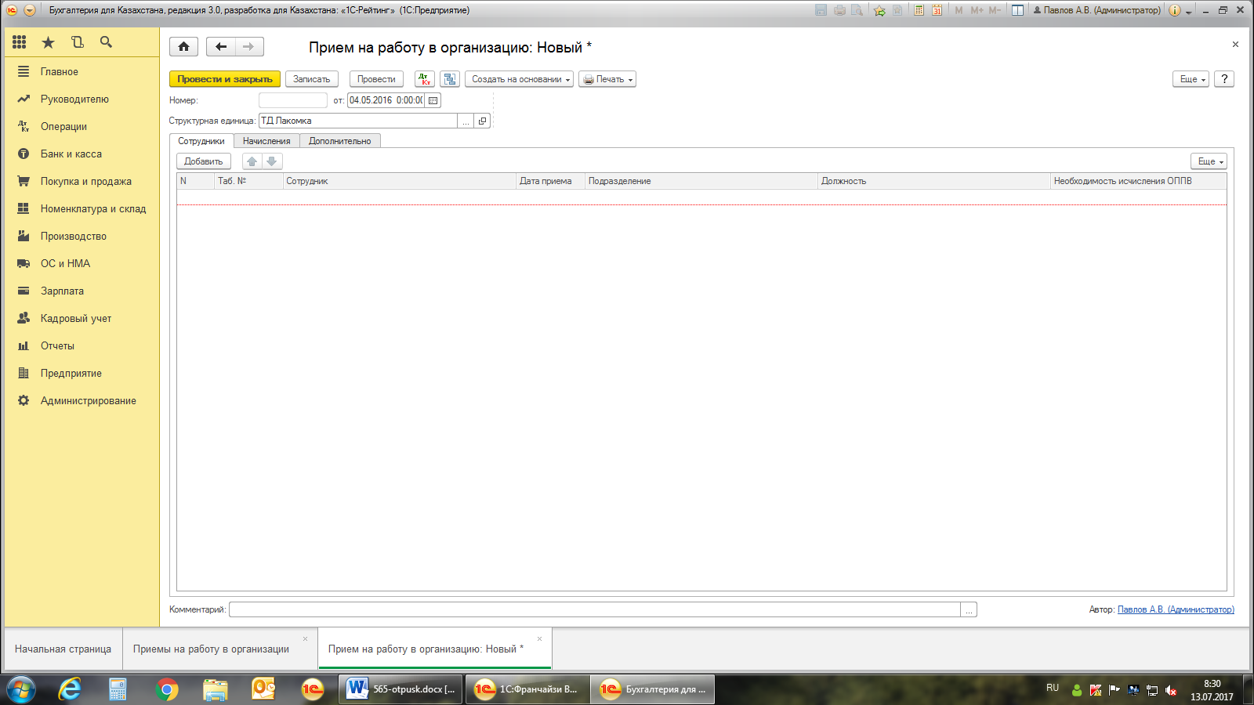Open the ОС и НМА section
The width and height of the screenshot is (1254, 705).
pyautogui.click(x=82, y=263)
